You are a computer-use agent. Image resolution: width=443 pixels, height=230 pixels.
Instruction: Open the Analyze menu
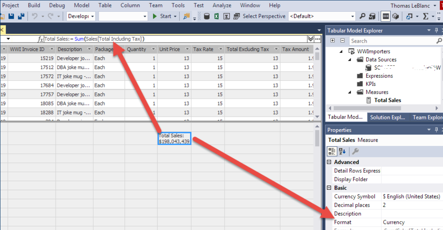coord(222,5)
